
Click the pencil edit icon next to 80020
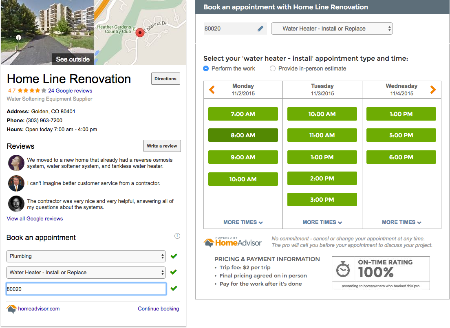[260, 29]
